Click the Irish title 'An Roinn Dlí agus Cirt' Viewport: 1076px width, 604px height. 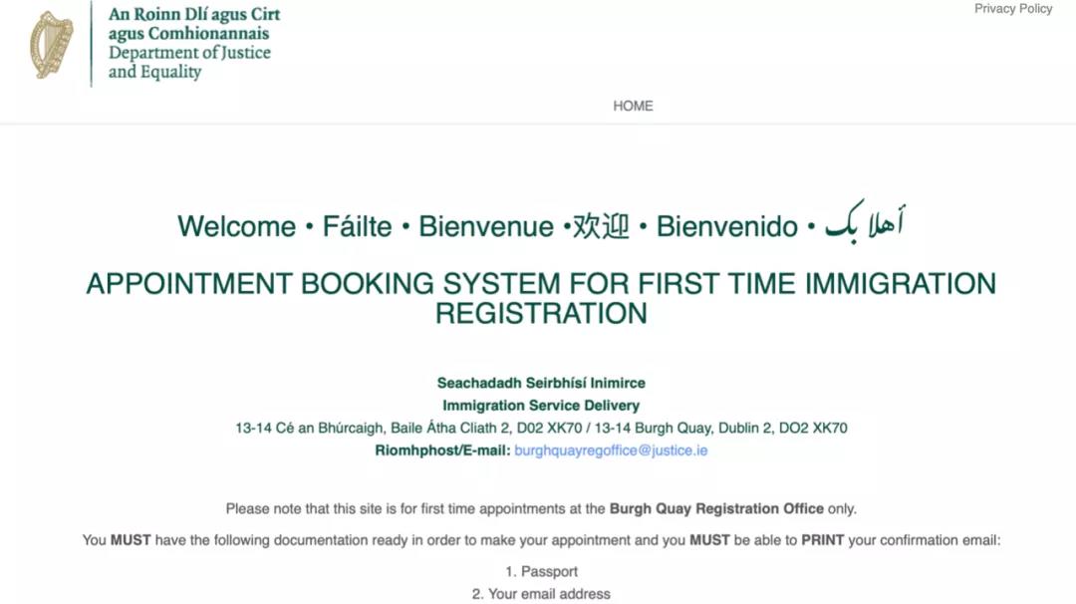click(x=194, y=15)
